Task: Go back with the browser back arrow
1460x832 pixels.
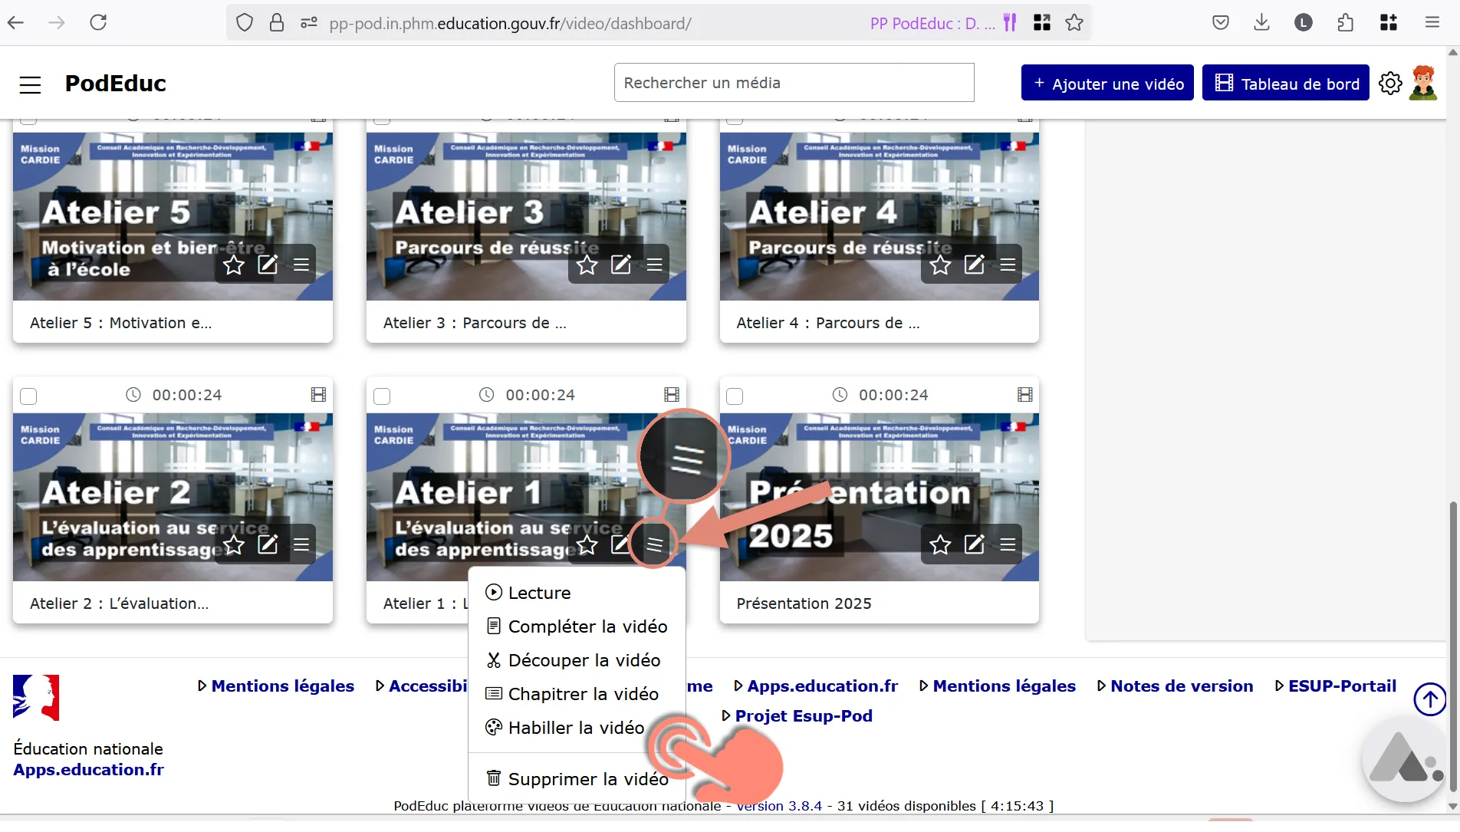Action: click(15, 23)
